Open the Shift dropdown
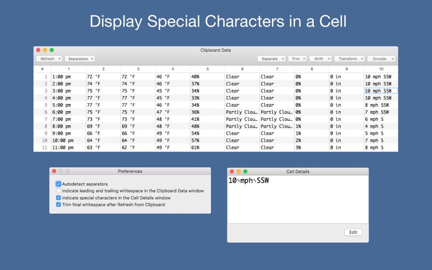 [x=320, y=59]
